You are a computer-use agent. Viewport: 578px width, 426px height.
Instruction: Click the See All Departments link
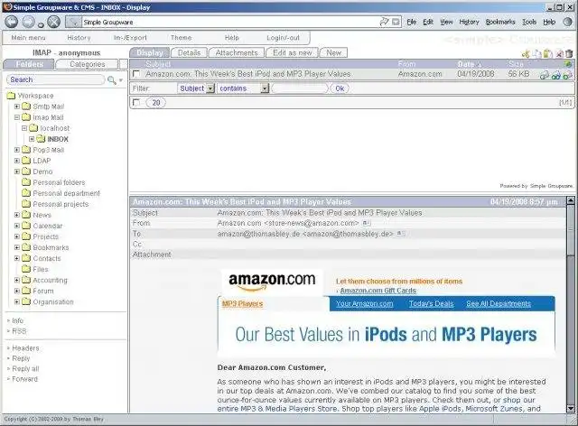point(499,303)
